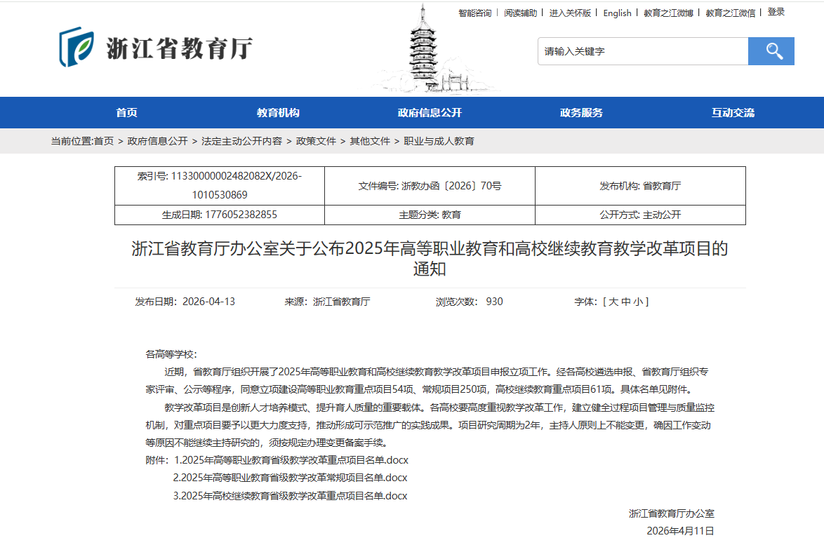Open the 教育机构 navigation tab

[278, 113]
